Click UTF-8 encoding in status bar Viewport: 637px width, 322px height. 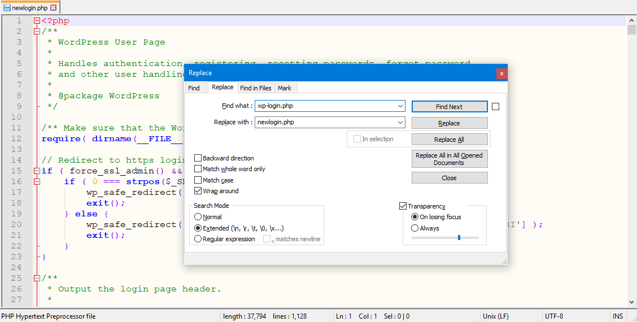click(x=554, y=316)
